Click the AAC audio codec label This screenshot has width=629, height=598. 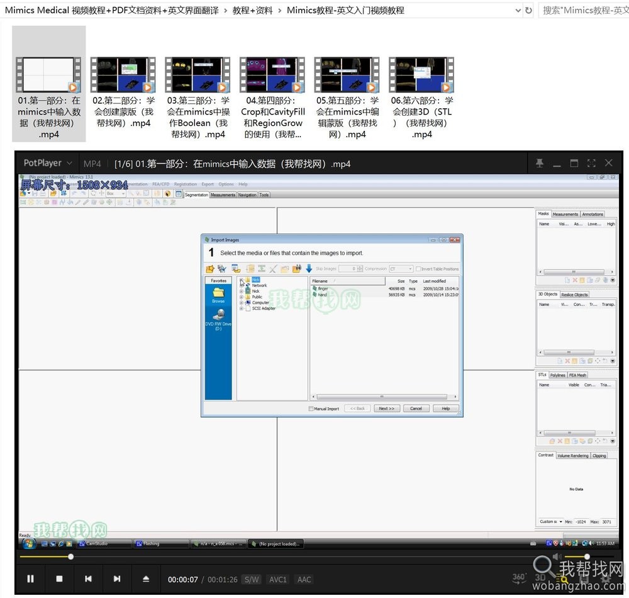click(x=304, y=580)
